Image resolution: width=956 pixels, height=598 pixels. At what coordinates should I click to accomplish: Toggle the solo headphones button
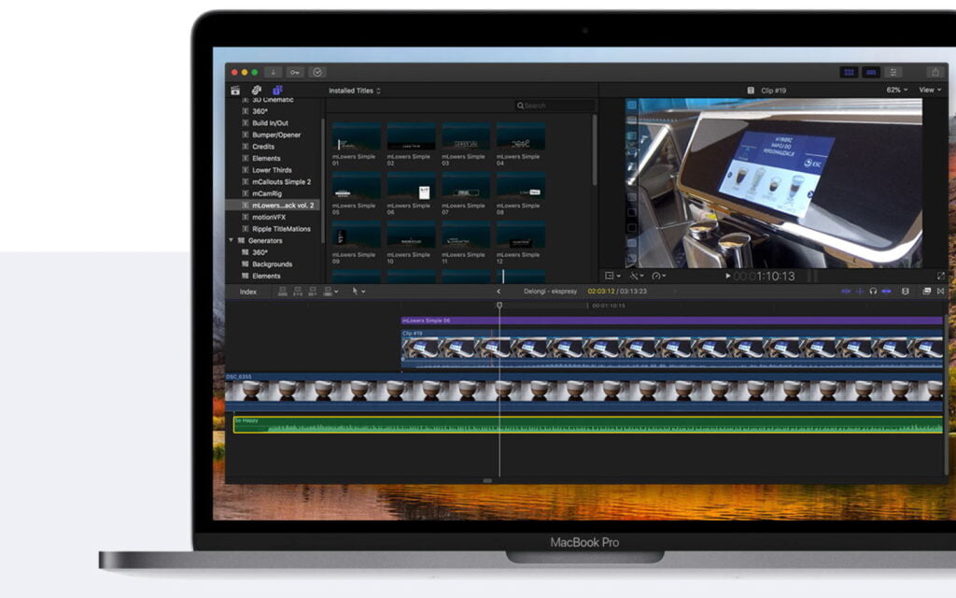point(873,292)
